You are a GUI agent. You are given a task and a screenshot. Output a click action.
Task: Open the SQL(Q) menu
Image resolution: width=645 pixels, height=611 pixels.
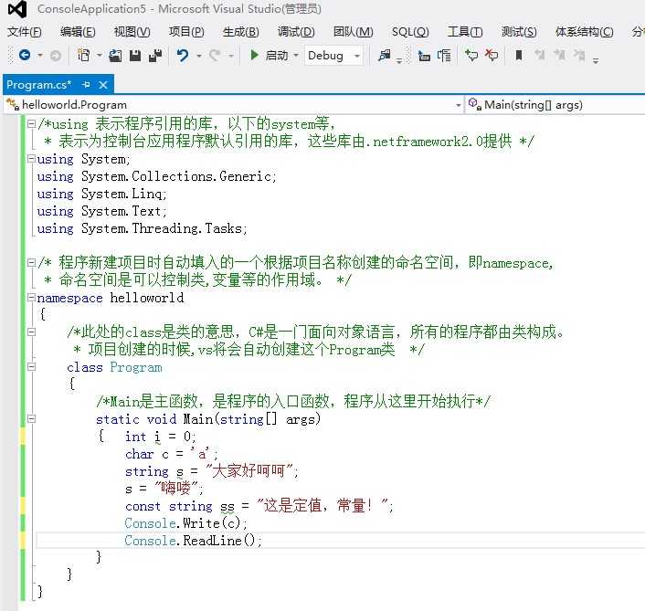[x=410, y=32]
